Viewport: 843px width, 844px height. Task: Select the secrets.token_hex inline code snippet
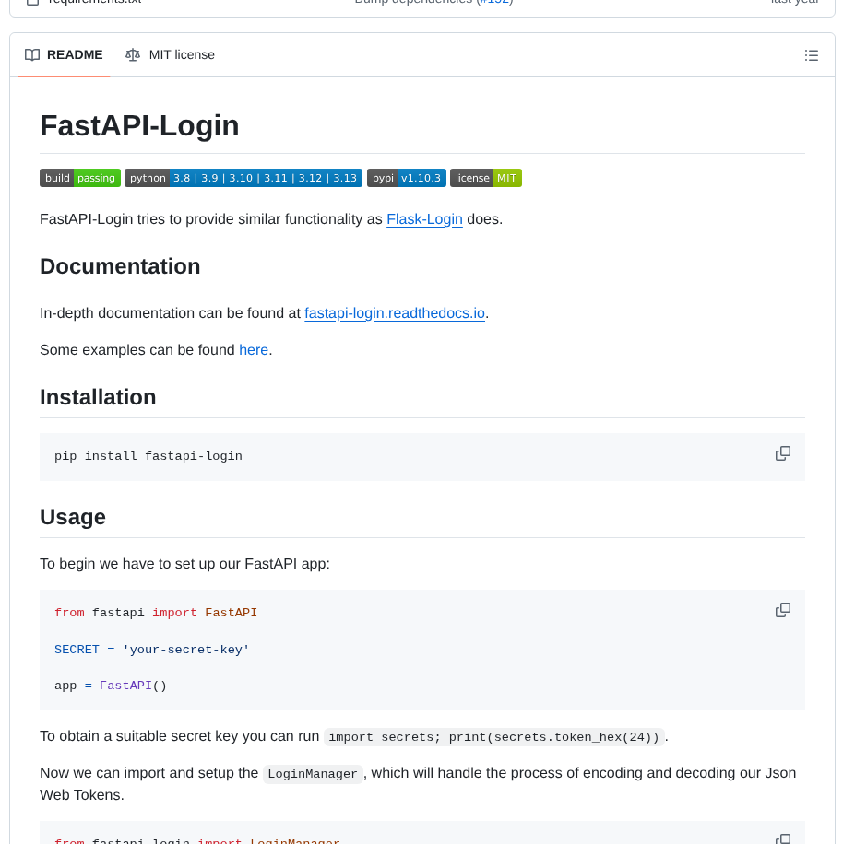pyautogui.click(x=493, y=737)
